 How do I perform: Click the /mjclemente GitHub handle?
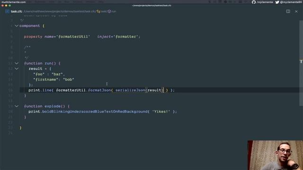point(265,2)
